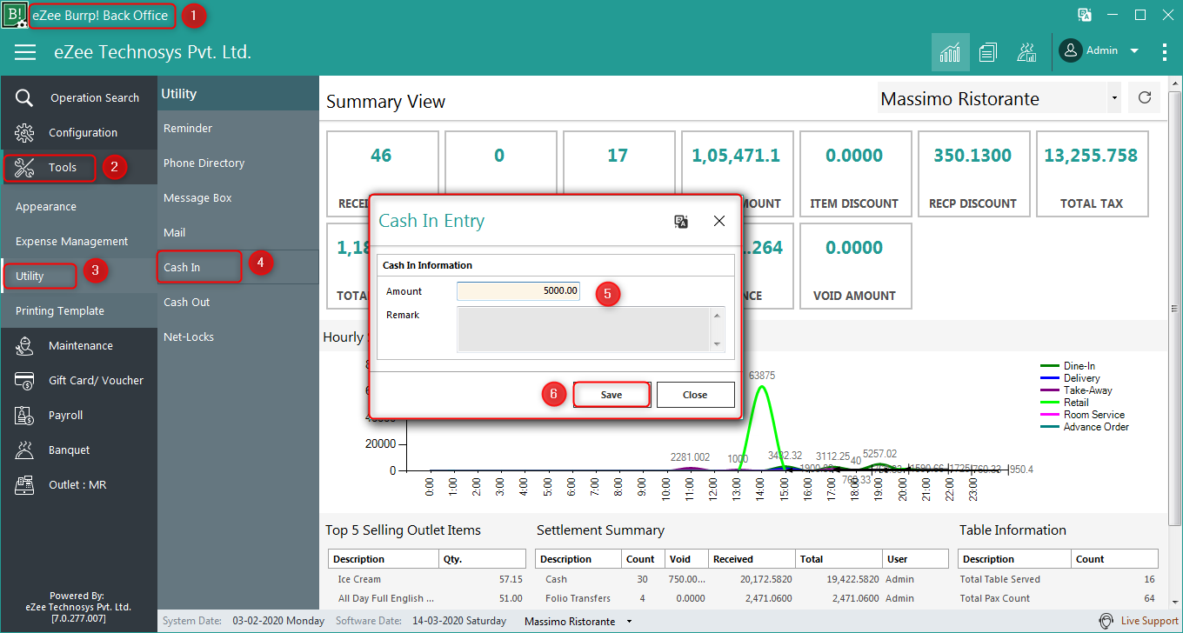Click the Live Support link
Image resolution: width=1183 pixels, height=633 pixels.
coord(1149,621)
